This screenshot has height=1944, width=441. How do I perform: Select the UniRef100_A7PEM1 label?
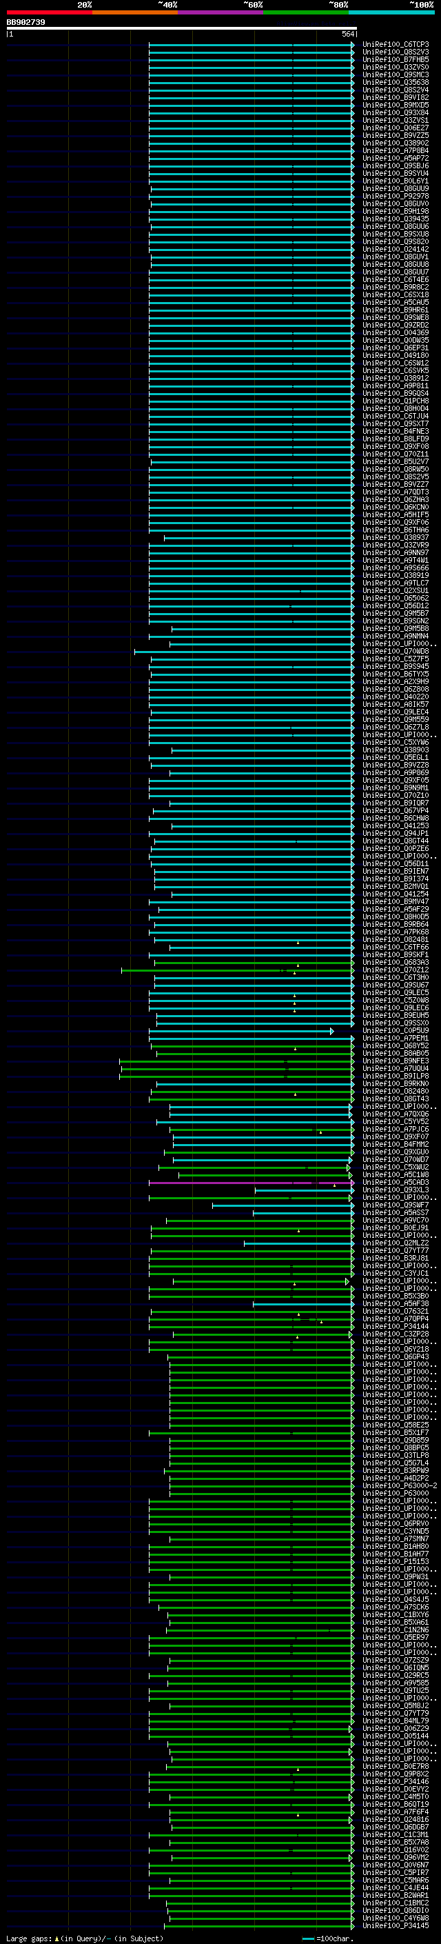coord(395,1039)
